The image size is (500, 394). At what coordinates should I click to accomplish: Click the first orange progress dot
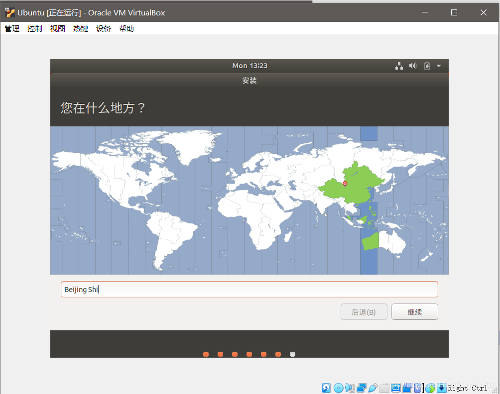(206, 354)
